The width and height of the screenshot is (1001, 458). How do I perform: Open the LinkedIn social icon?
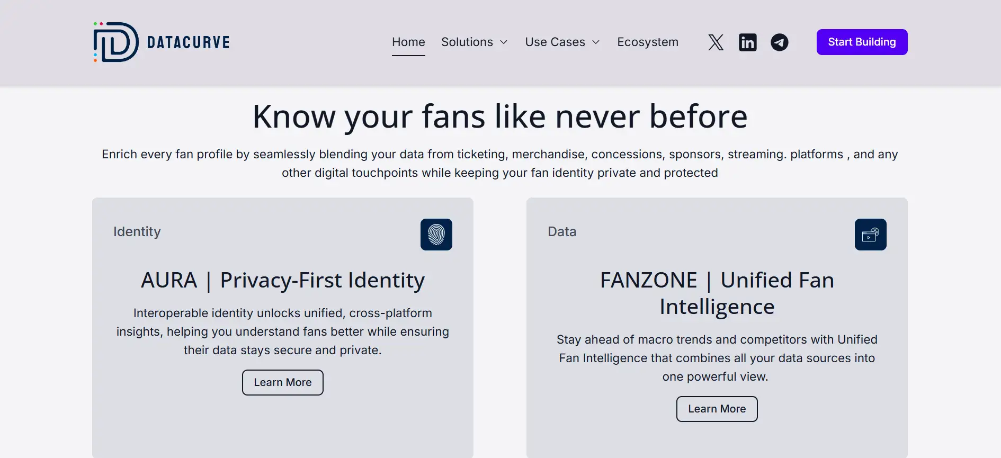[747, 42]
